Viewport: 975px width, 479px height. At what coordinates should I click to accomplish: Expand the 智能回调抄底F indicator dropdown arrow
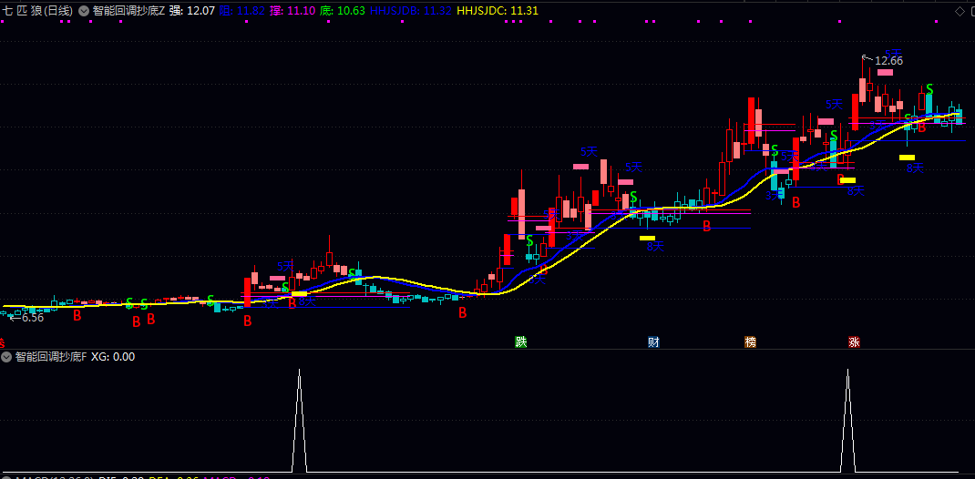[x=7, y=357]
